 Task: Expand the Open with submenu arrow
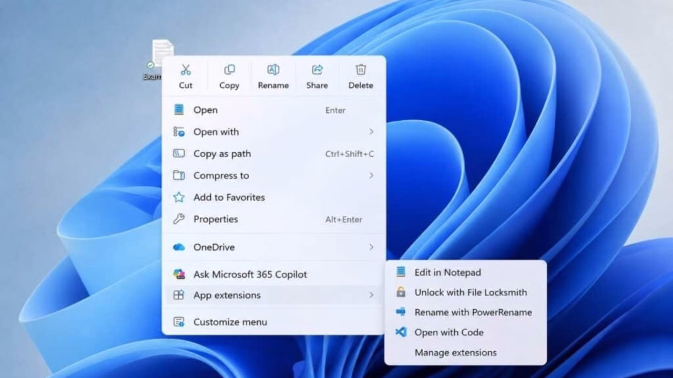(371, 132)
